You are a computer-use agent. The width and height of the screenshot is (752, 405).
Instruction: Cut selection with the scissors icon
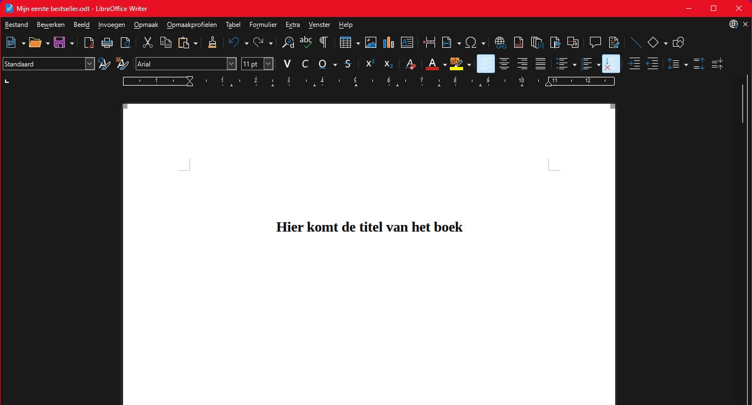click(148, 42)
